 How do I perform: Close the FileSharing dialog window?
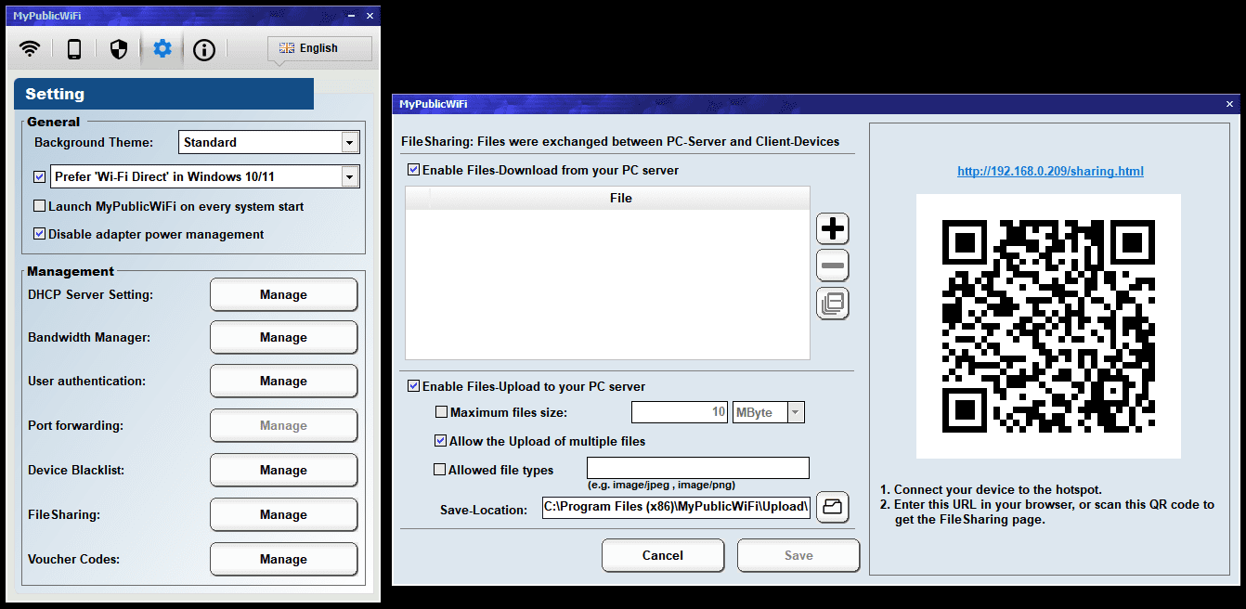pos(1230,104)
